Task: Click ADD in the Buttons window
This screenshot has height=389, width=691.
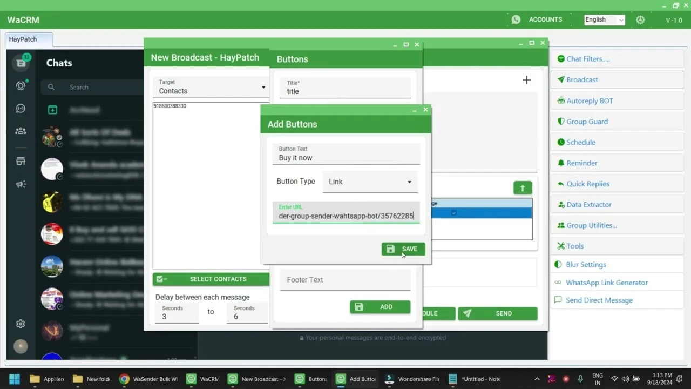Action: click(380, 307)
